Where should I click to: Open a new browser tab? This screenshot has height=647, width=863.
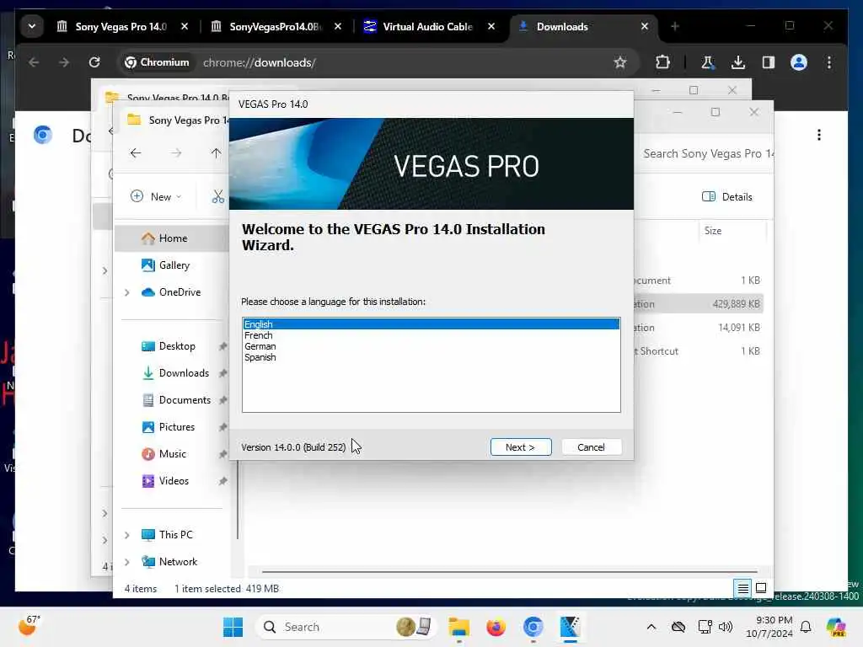pos(675,26)
